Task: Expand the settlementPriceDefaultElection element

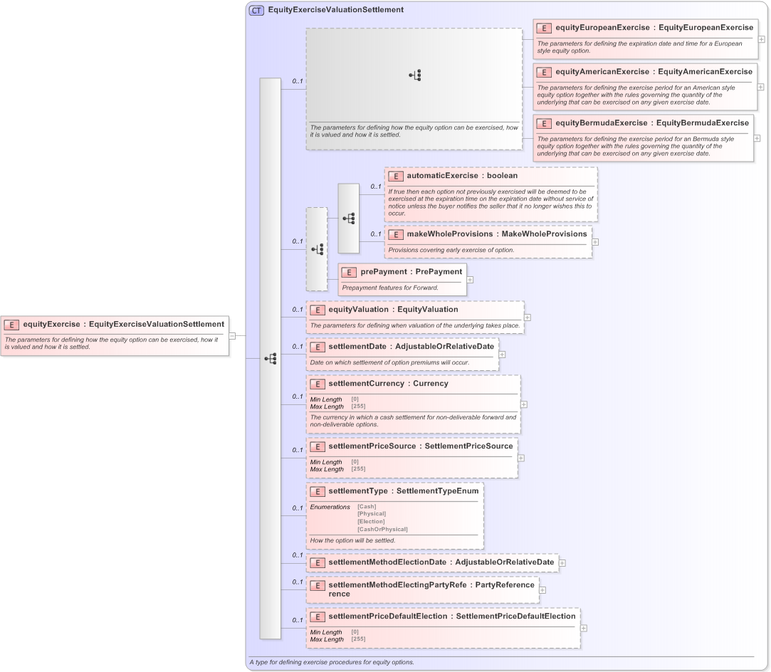Action: tap(584, 629)
